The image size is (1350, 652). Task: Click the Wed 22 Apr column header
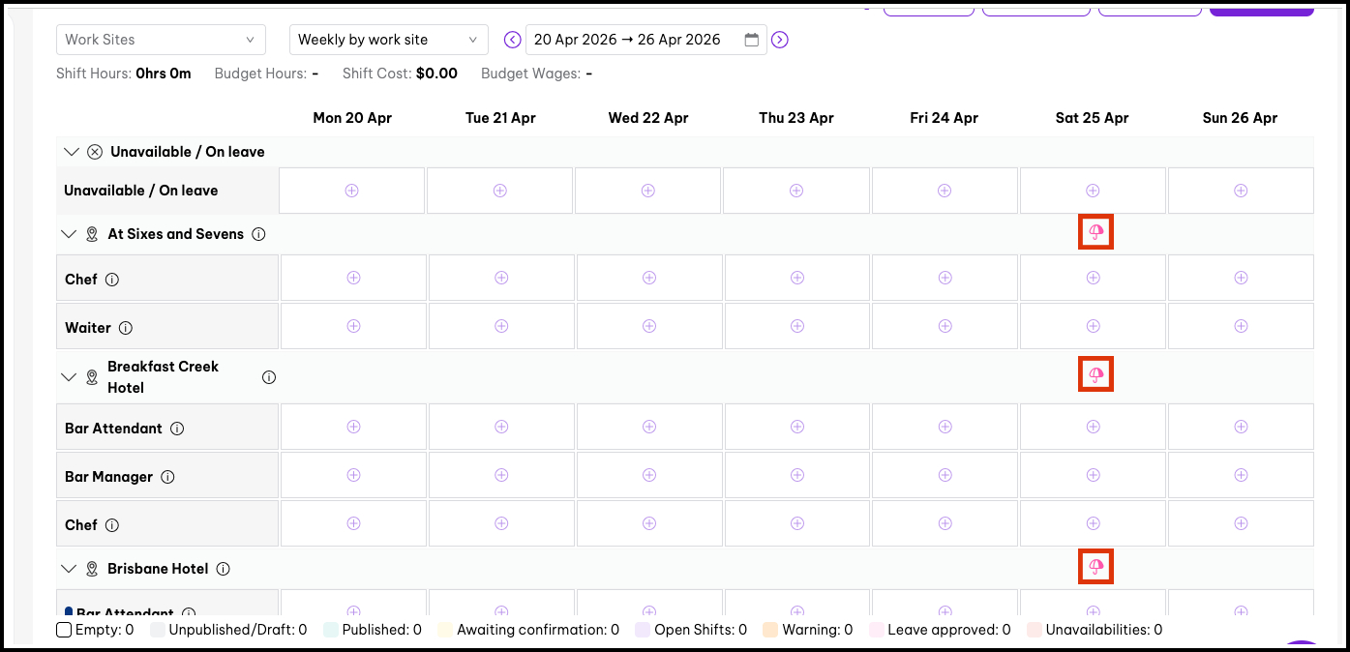click(648, 118)
